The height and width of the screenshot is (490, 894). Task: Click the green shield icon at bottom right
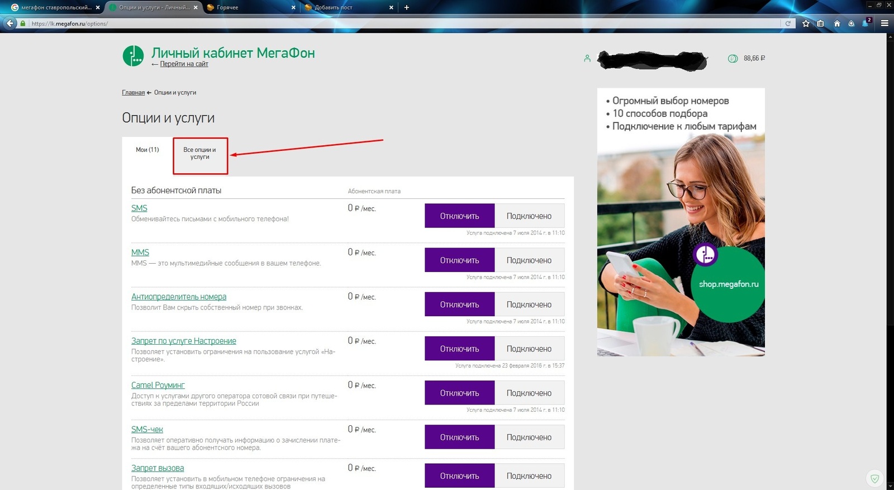pos(874,479)
